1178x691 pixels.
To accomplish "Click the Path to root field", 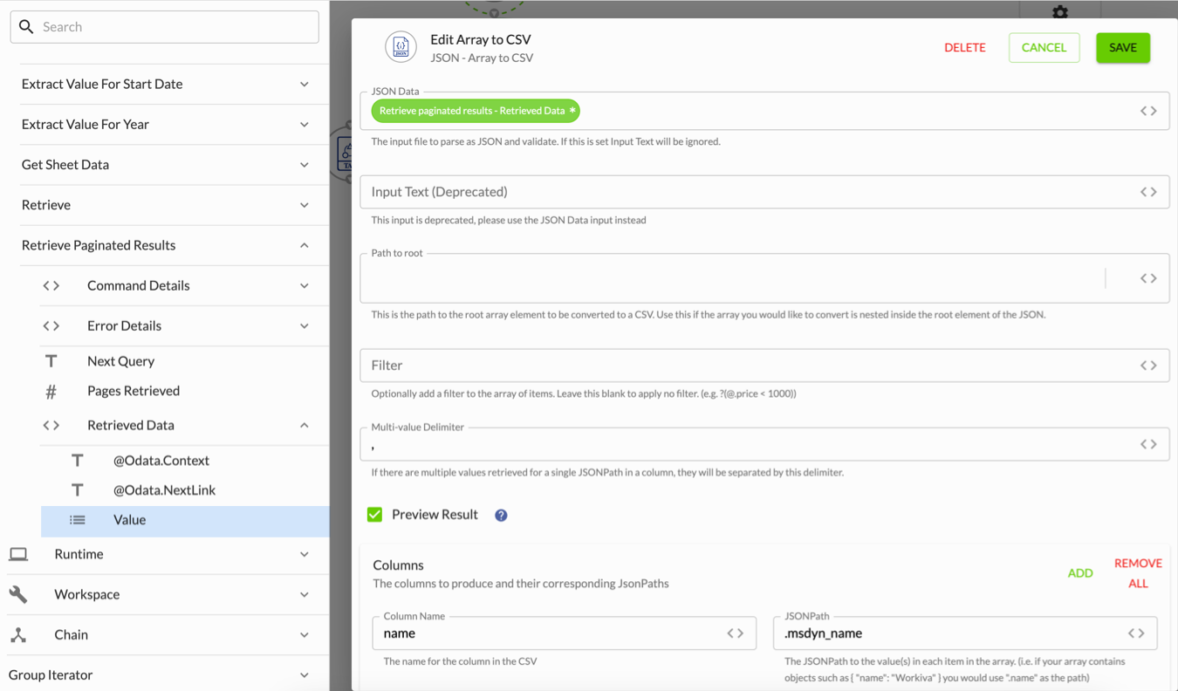I will tap(764, 278).
